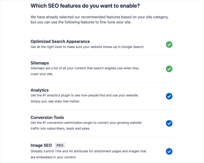Select the Optimized Search Appearance heading

[x=60, y=41]
